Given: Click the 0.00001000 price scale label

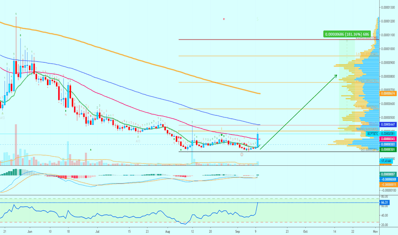Looking at the screenshot, I should click(388, 49).
